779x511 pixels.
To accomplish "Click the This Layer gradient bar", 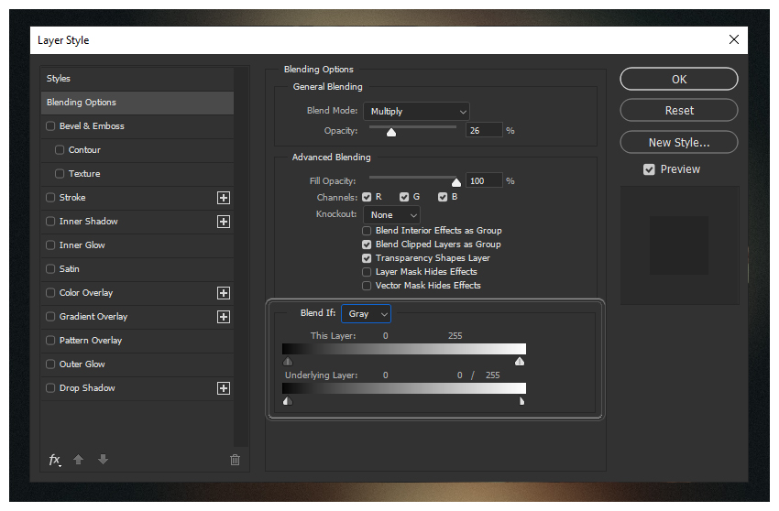I will 404,349.
